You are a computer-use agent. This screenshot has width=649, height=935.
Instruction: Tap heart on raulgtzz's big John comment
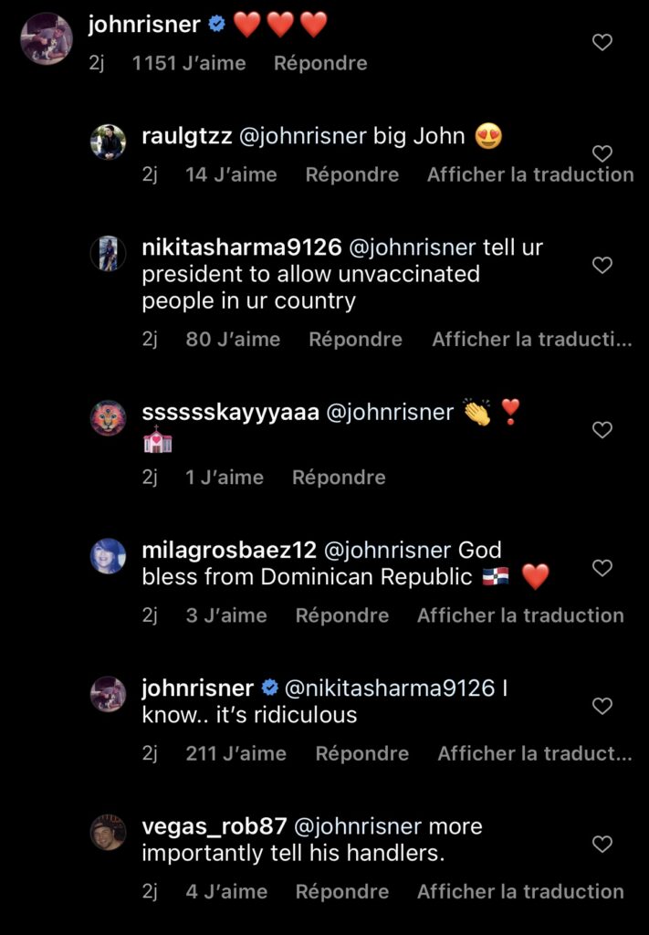click(602, 153)
